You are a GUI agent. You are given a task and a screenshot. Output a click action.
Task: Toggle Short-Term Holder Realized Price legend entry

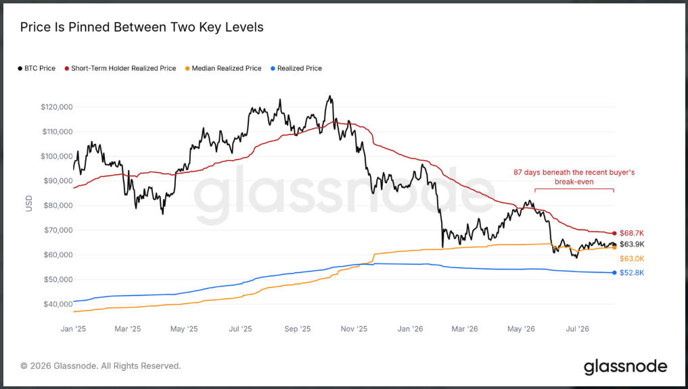pos(120,68)
